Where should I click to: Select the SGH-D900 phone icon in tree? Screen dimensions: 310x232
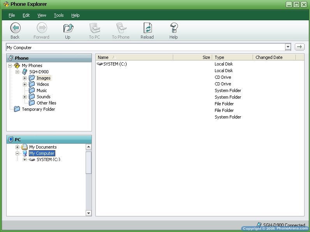point(25,72)
